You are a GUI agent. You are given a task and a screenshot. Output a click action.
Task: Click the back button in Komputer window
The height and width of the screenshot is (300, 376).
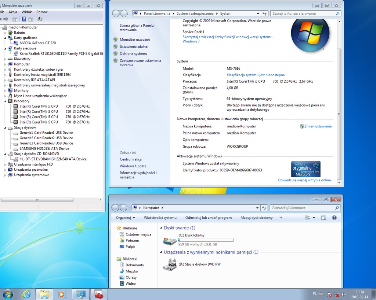pos(115,208)
